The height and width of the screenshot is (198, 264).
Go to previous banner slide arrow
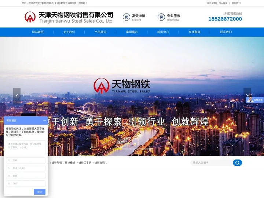tap(17, 96)
